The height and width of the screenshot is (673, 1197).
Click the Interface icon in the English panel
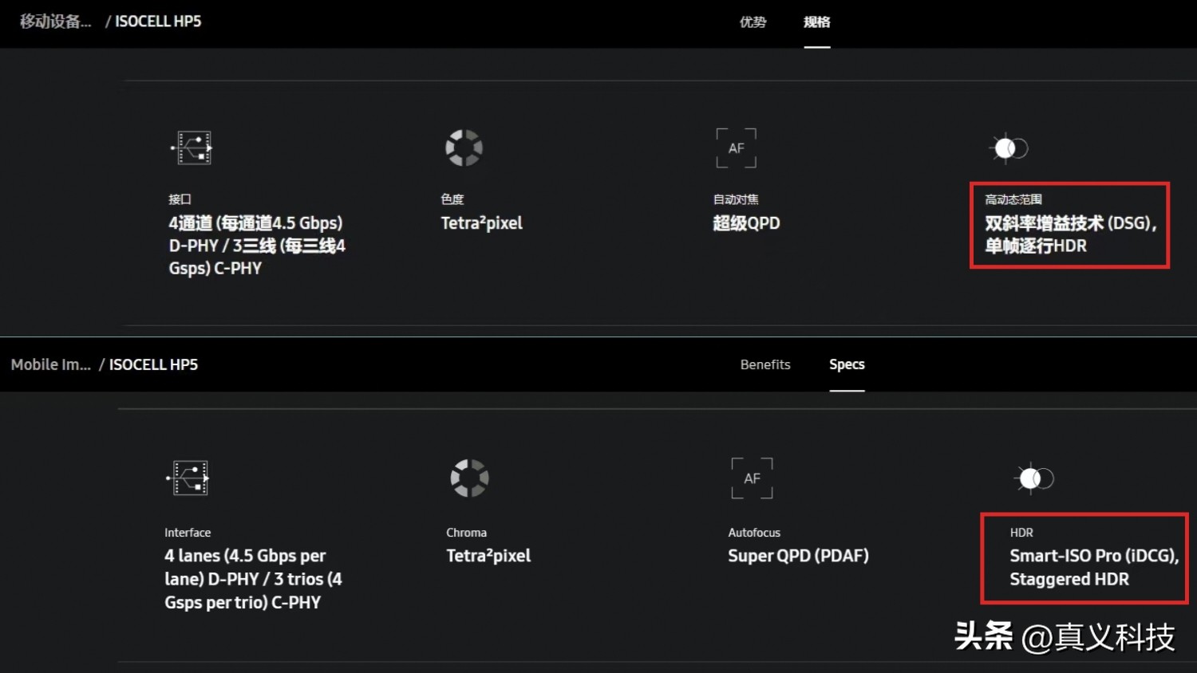[x=188, y=478]
